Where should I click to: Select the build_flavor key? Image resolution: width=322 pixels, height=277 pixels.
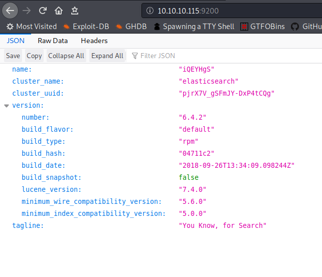[x=48, y=129]
